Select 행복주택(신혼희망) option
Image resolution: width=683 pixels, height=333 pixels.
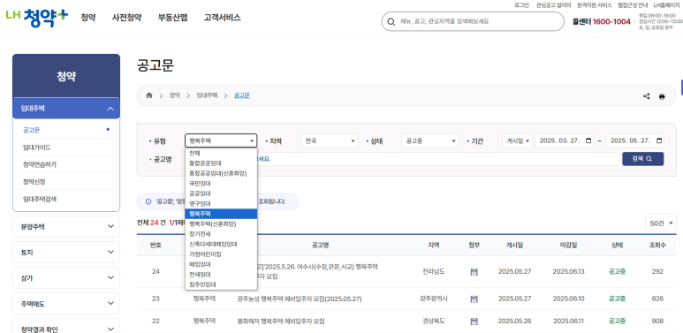221,223
